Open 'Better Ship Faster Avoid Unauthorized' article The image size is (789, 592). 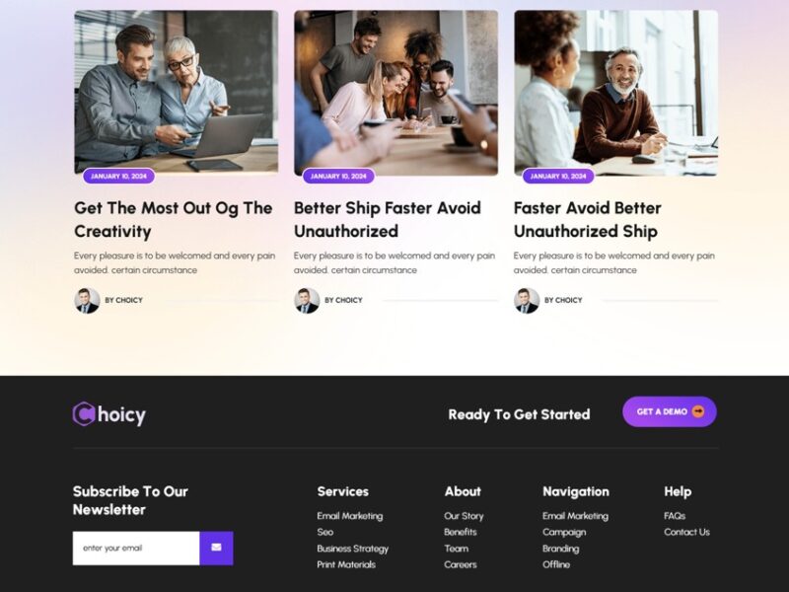pyautogui.click(x=388, y=219)
